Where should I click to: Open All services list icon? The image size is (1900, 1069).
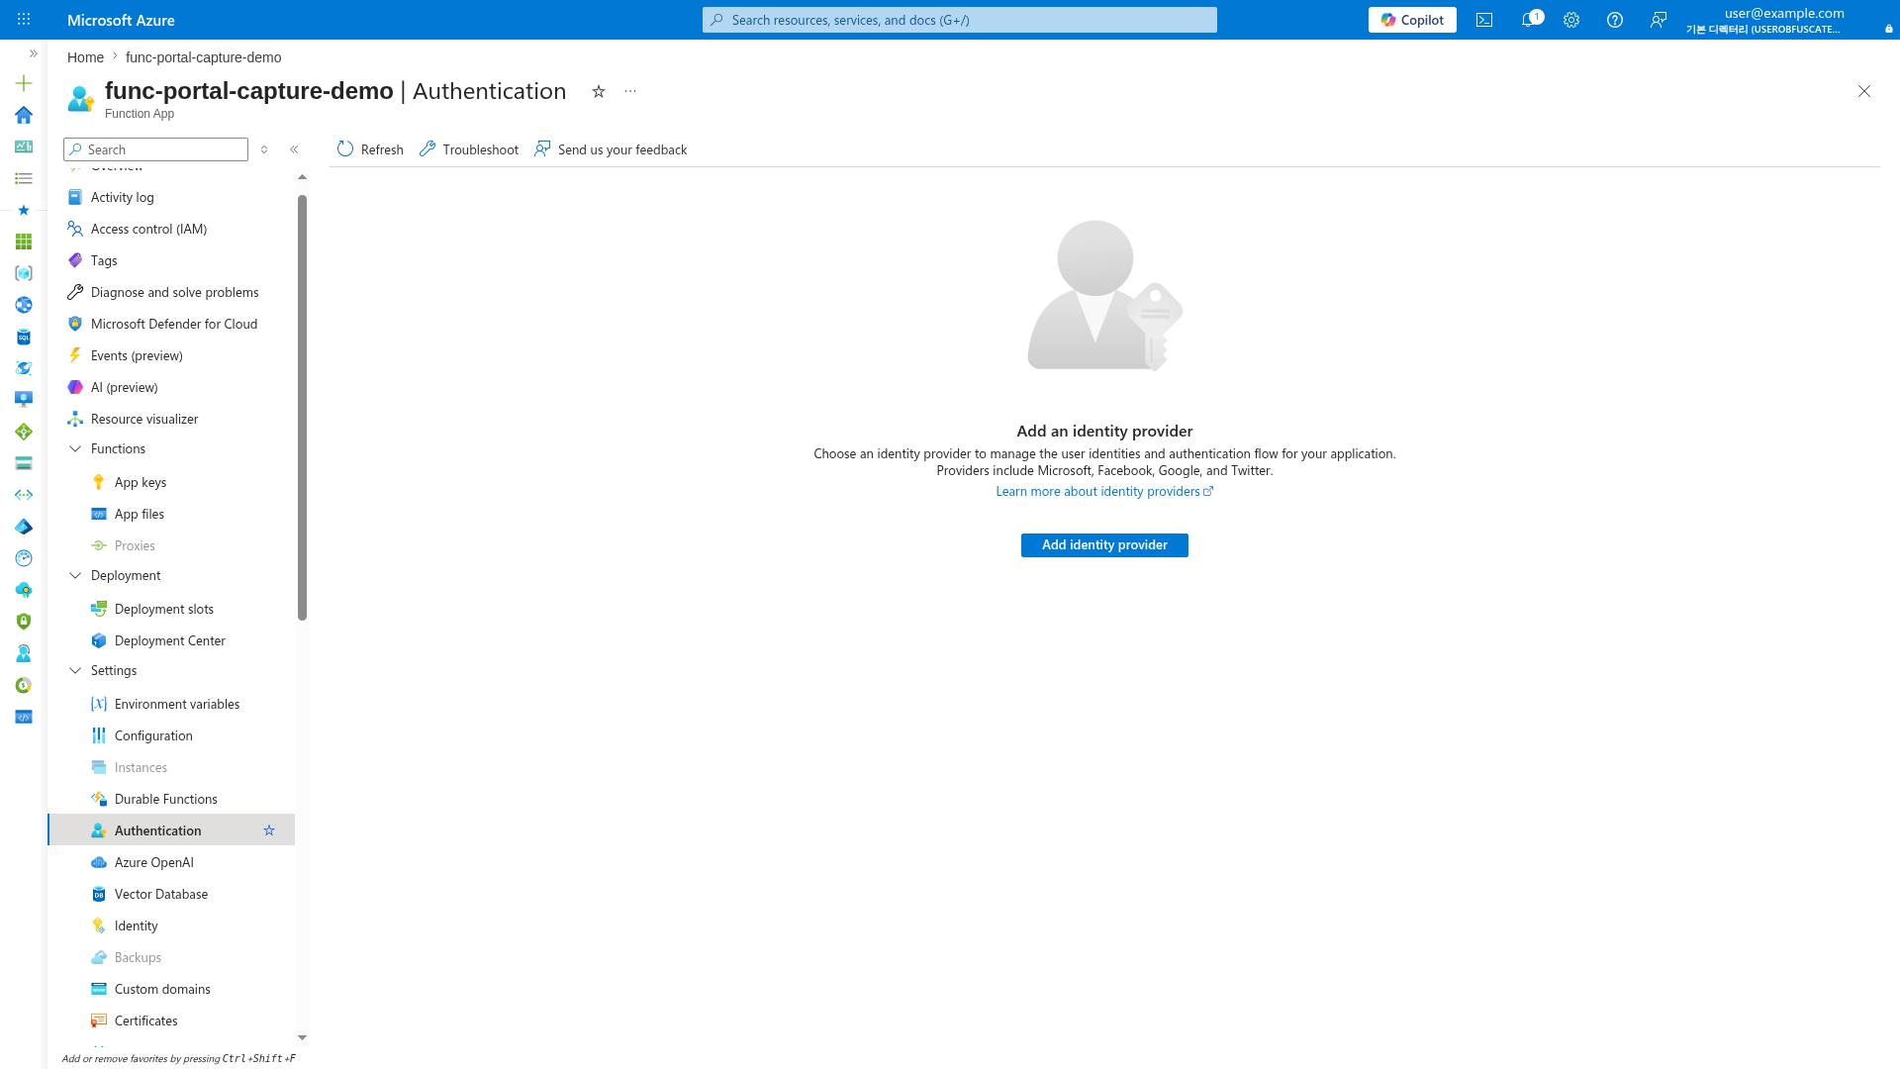pos(24,178)
